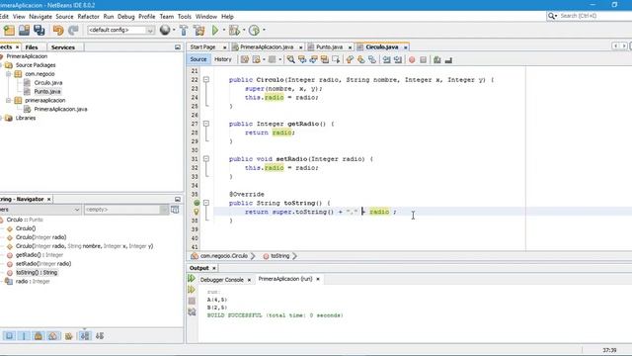This screenshot has width=632, height=356.
Task: Click the yellow Re-run with different parameters icon
Action: [x=192, y=290]
